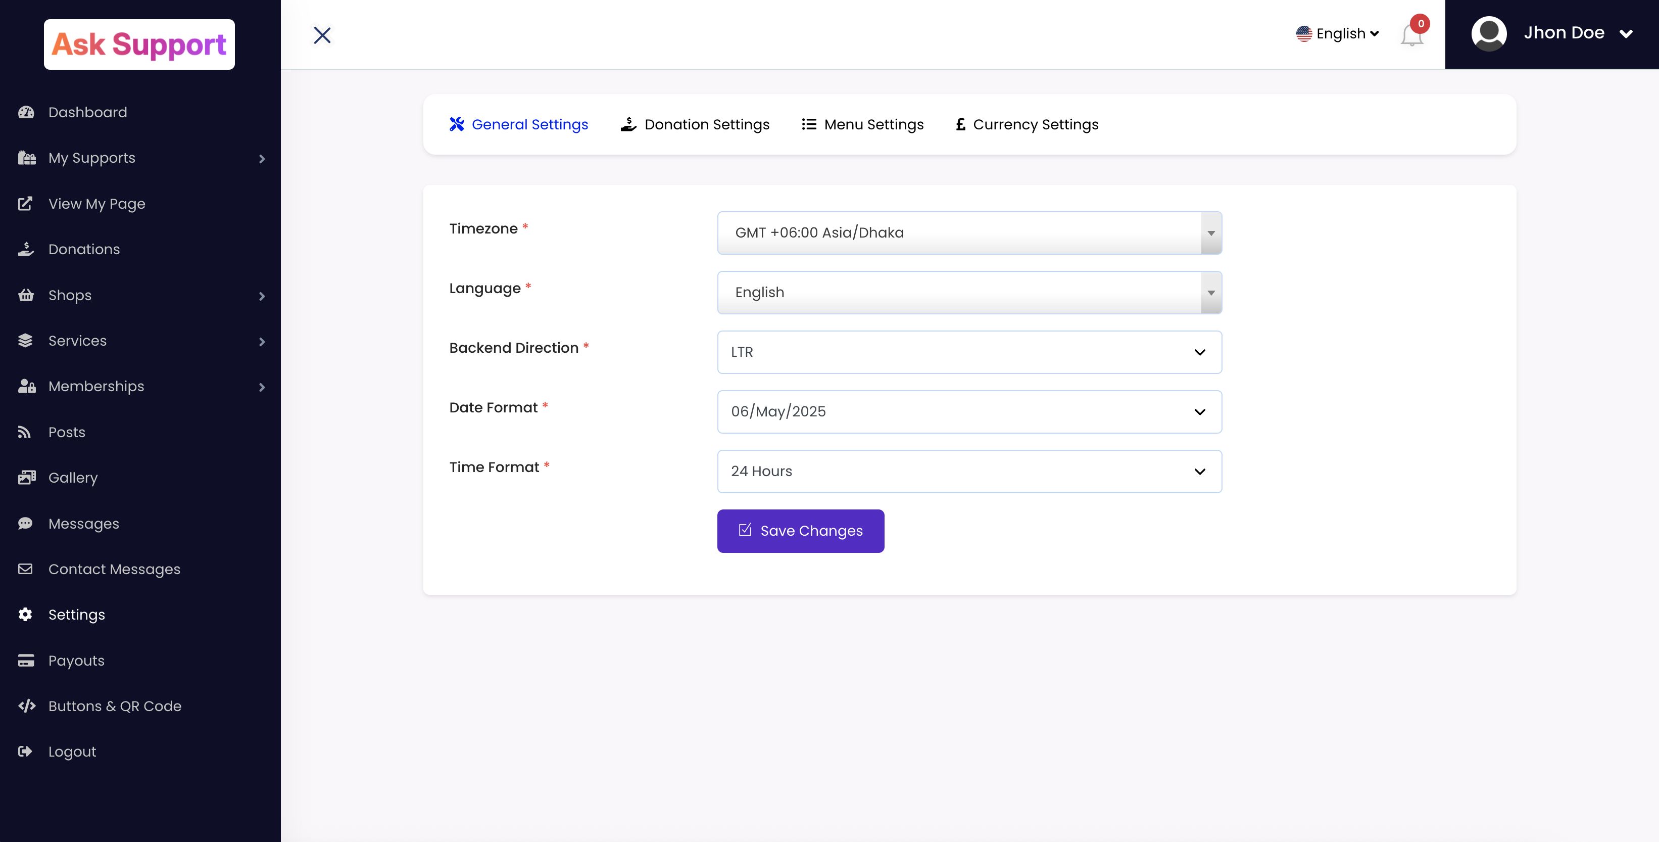
Task: Click the Dashboard gauge icon
Action: pos(26,112)
